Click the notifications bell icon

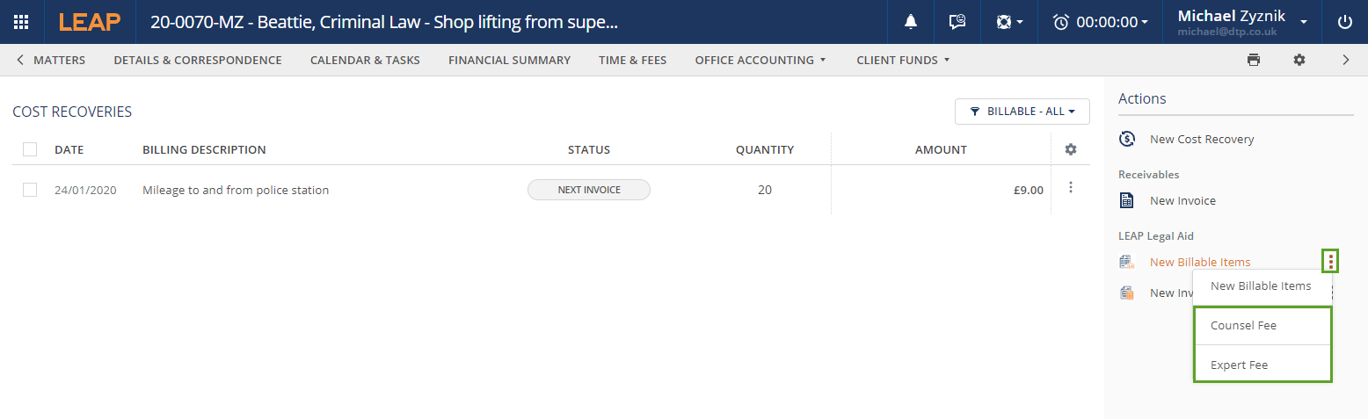coord(911,22)
